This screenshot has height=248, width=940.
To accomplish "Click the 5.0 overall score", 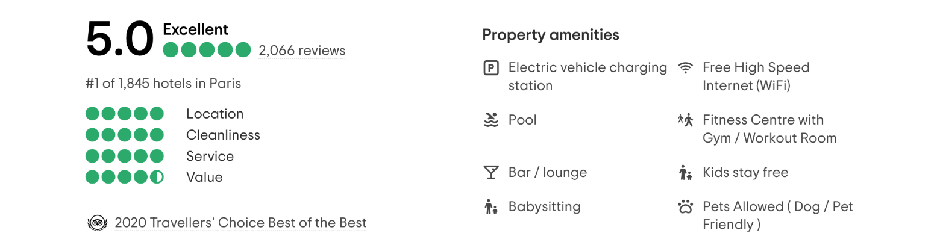I will coord(120,39).
